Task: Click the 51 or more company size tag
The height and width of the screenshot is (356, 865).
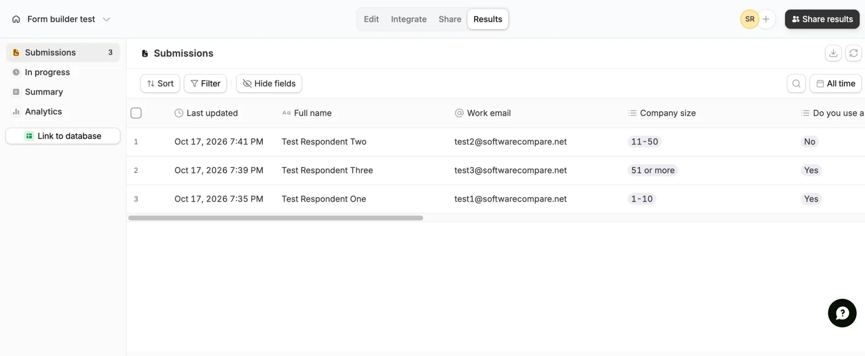Action: (x=653, y=170)
